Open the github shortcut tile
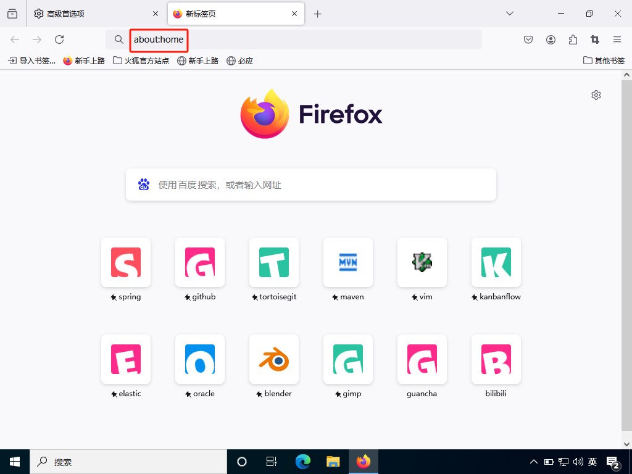 pyautogui.click(x=200, y=262)
